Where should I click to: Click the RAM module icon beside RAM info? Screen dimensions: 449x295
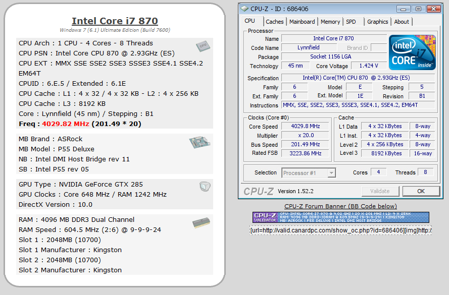tap(202, 223)
